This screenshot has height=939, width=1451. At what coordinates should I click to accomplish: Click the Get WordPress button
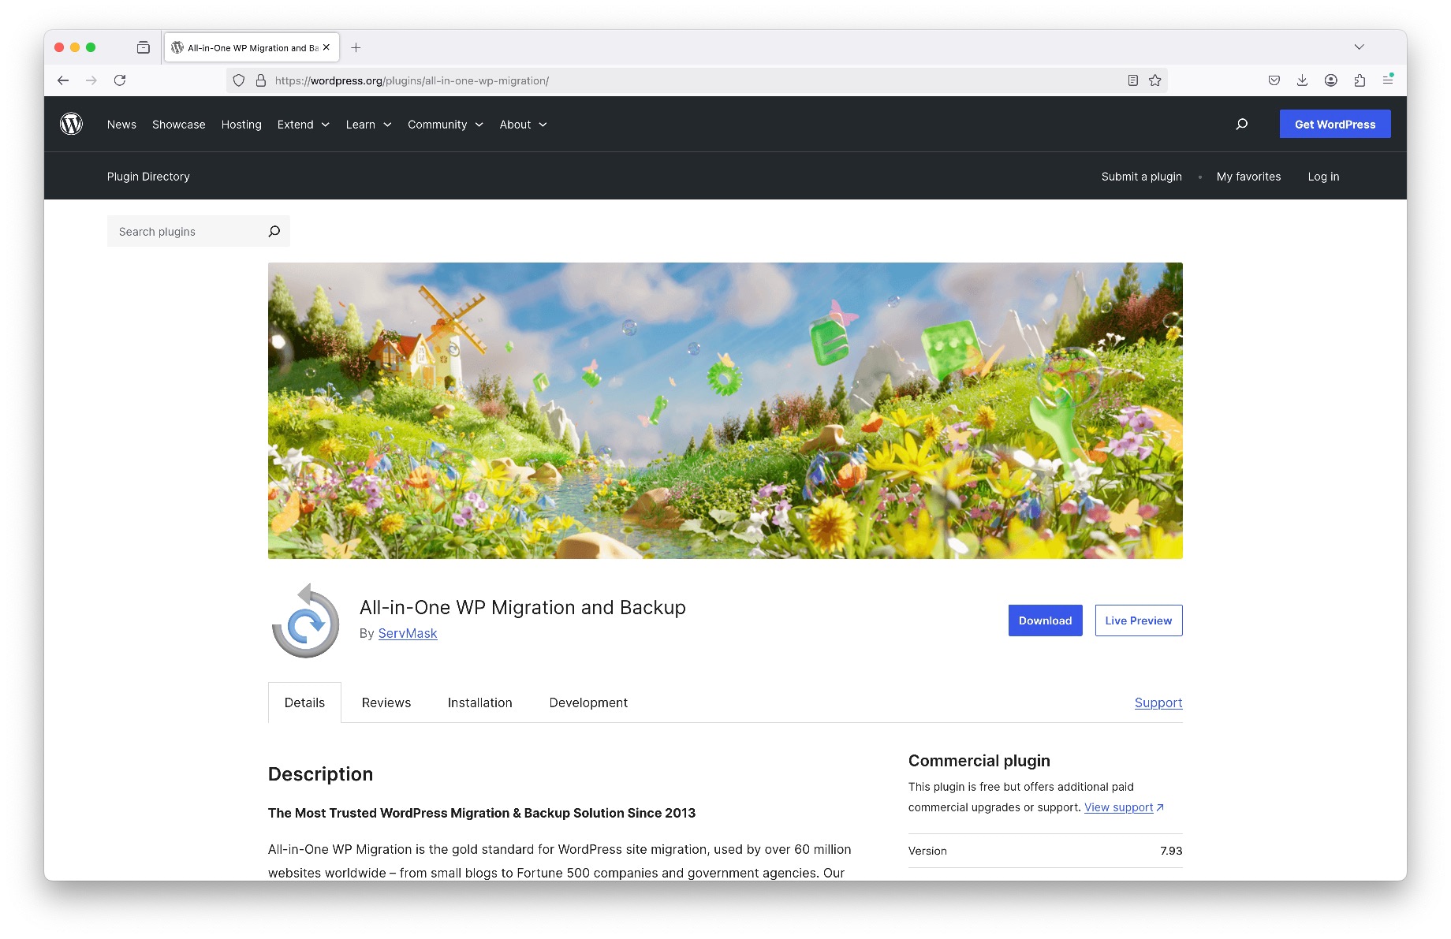(x=1335, y=124)
